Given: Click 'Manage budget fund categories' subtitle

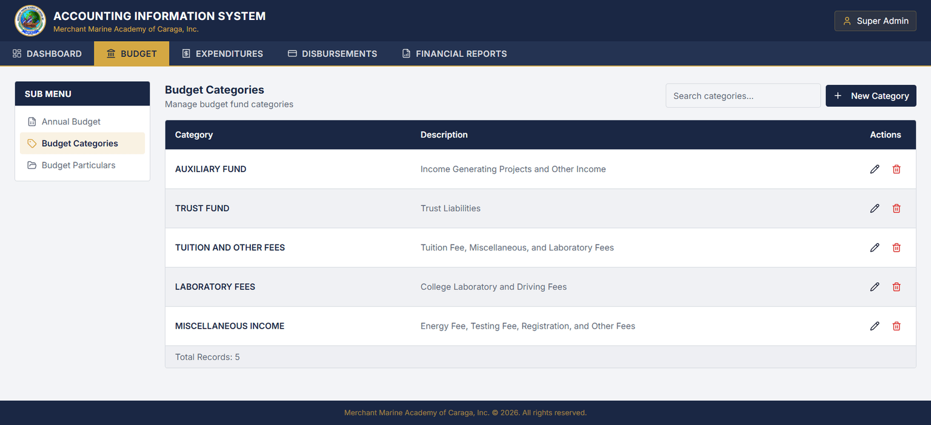Looking at the screenshot, I should [229, 104].
